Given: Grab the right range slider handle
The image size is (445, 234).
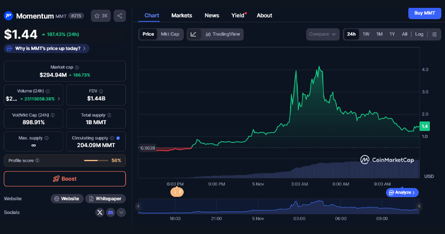Looking at the screenshot, I should coord(419,206).
